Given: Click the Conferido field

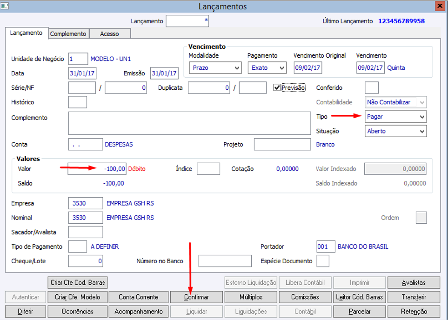Looking at the screenshot, I should click(372, 88).
